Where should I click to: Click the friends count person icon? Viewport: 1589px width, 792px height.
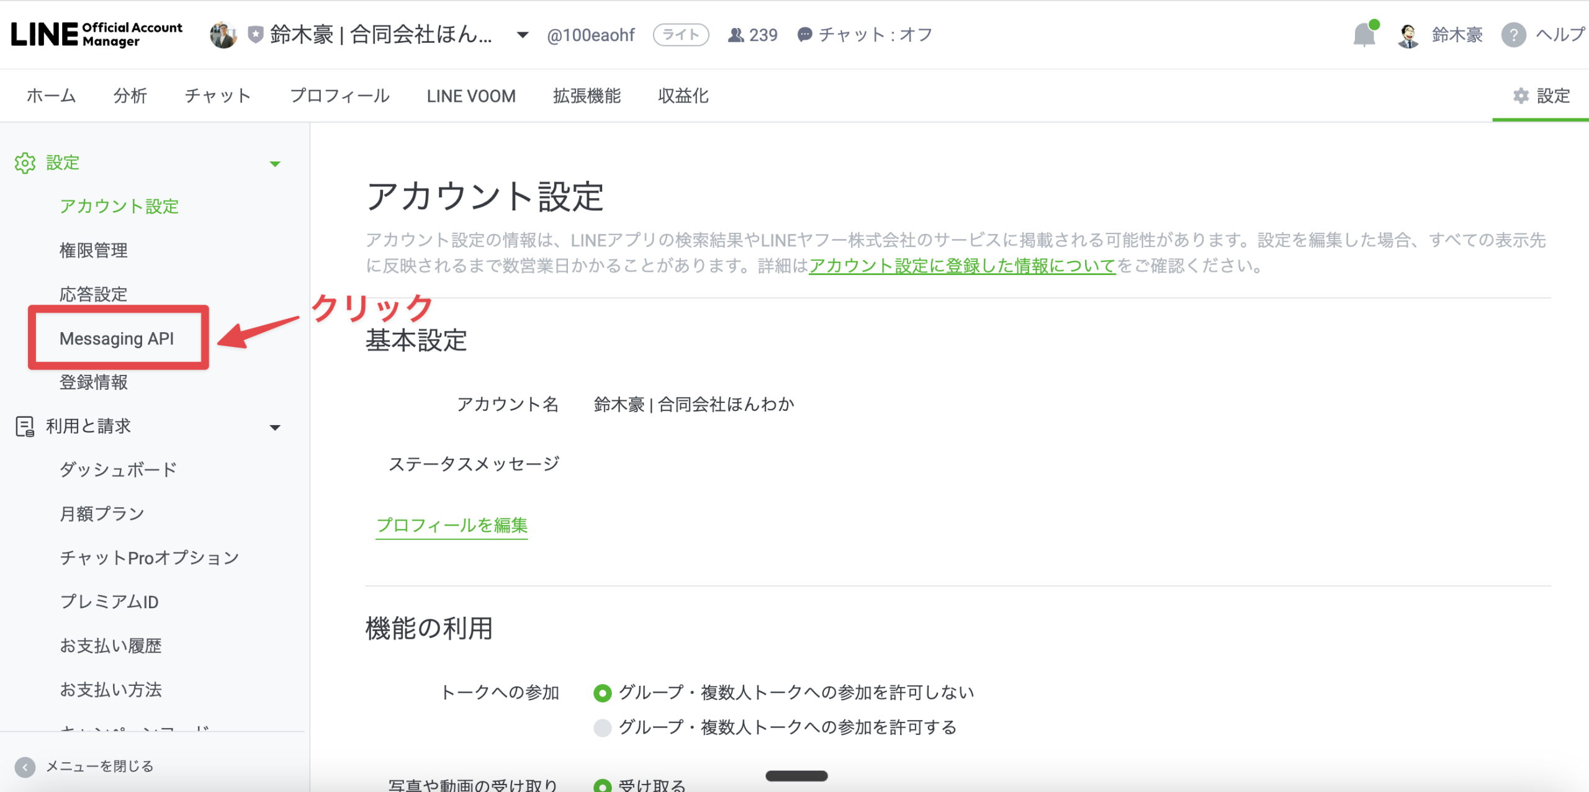pyautogui.click(x=736, y=35)
